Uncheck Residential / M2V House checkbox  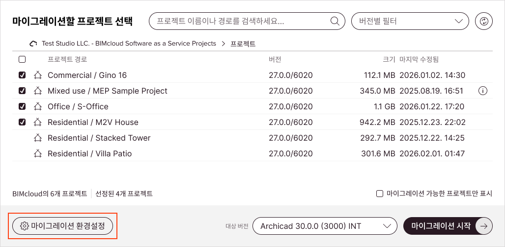pyautogui.click(x=22, y=122)
